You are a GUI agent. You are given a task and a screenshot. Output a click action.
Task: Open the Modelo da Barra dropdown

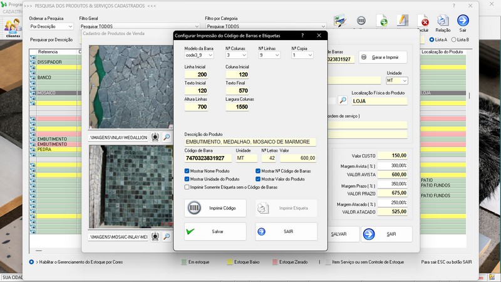click(x=199, y=55)
